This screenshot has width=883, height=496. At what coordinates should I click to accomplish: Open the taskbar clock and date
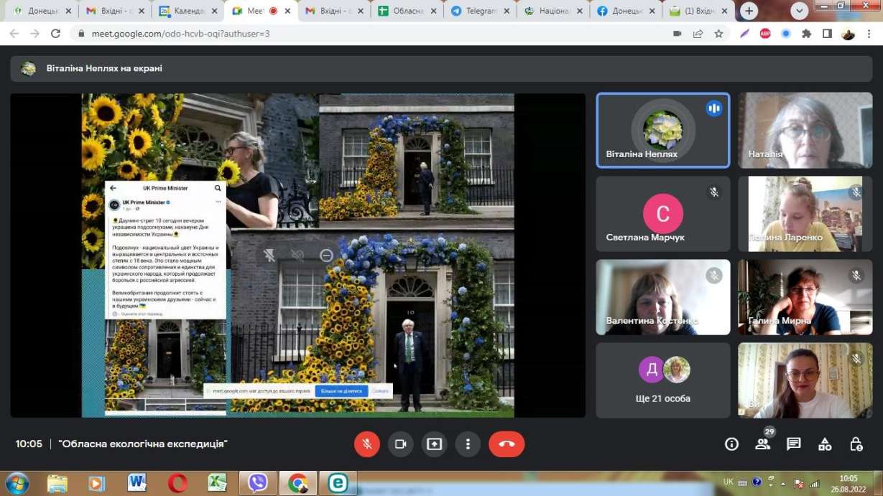(x=849, y=483)
